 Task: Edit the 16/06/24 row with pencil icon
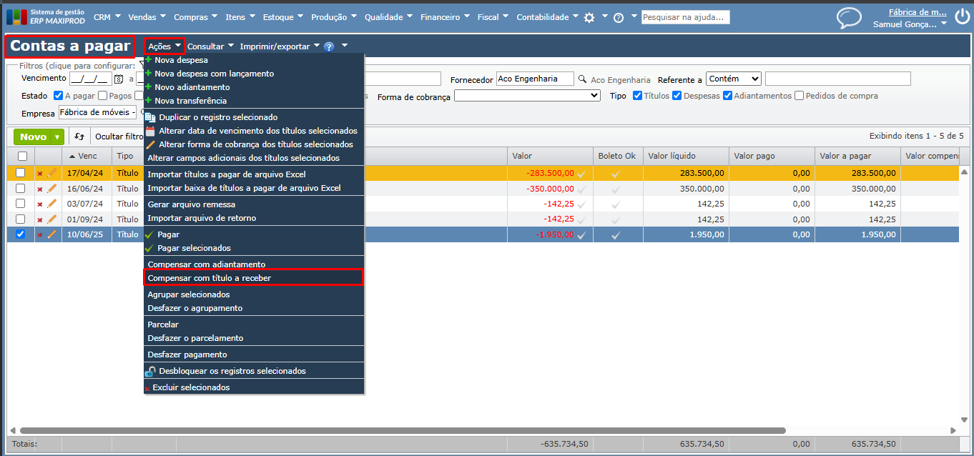point(51,189)
